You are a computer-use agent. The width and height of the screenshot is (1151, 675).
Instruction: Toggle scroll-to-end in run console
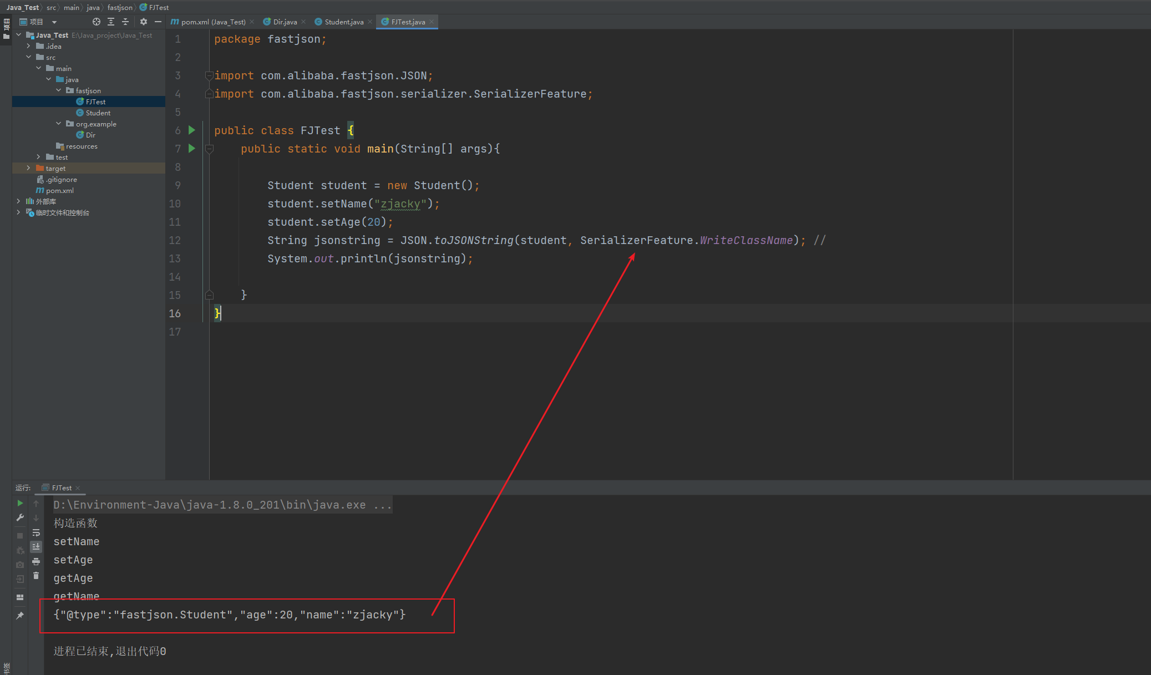(36, 547)
